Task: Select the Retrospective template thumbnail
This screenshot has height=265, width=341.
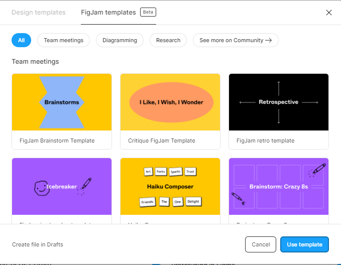Action: pos(279,102)
